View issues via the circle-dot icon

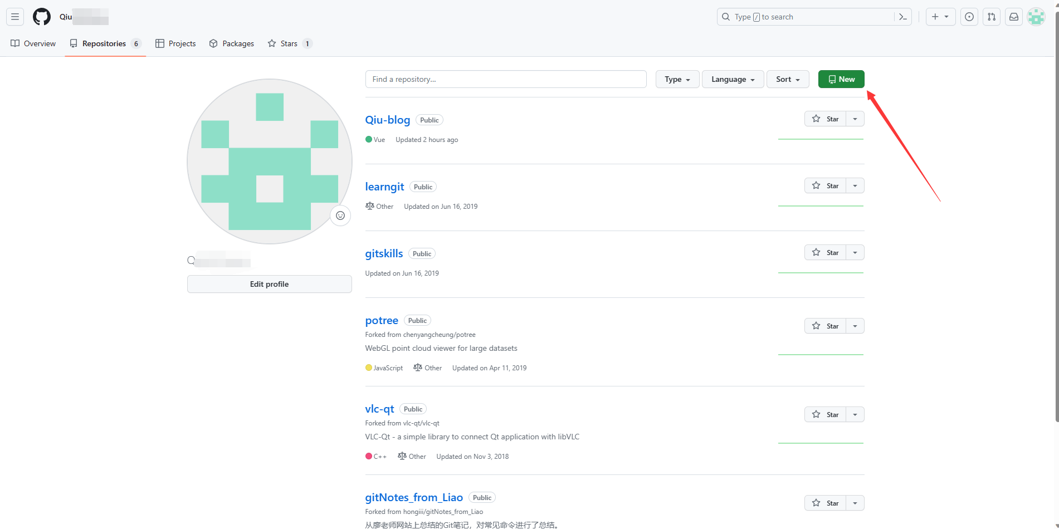(969, 17)
